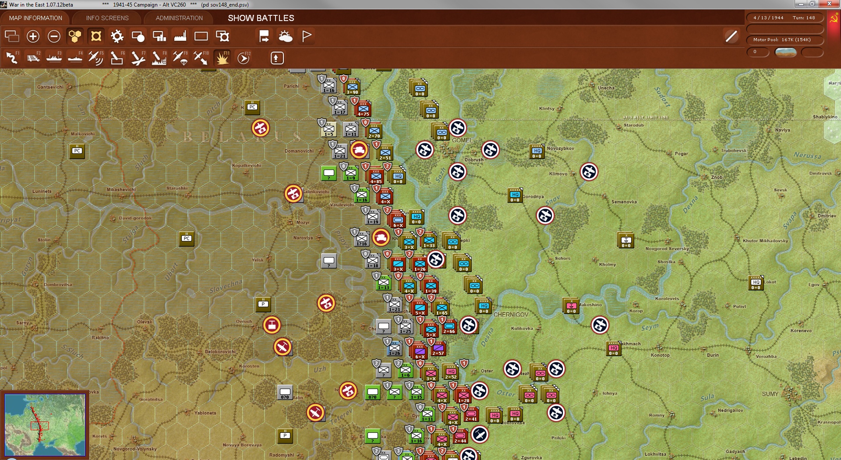841x460 pixels.
Task: Switch to the INFO SCREENS tab
Action: [107, 18]
